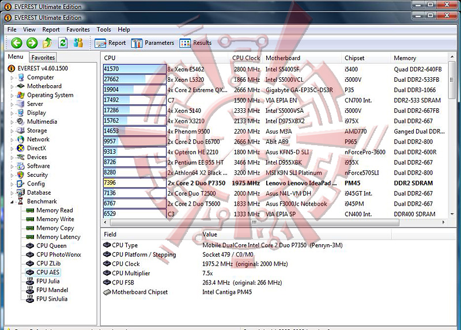The image size is (461, 330).
Task: Switch to the Favorites tab
Action: [x=43, y=57]
